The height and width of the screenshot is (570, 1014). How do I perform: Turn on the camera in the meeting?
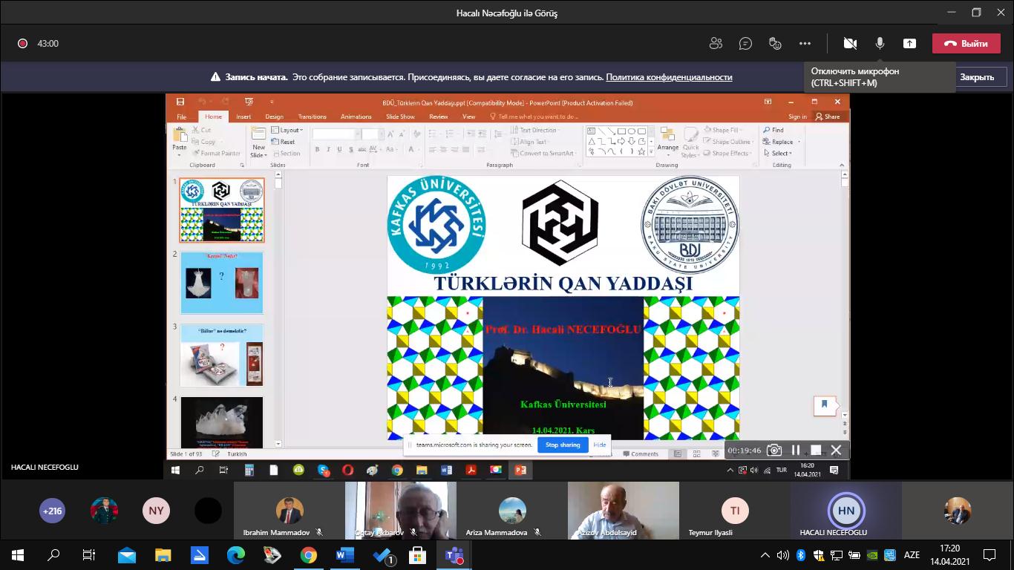tap(850, 44)
